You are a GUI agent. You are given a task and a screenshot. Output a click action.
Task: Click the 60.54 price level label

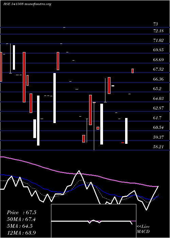158,128
